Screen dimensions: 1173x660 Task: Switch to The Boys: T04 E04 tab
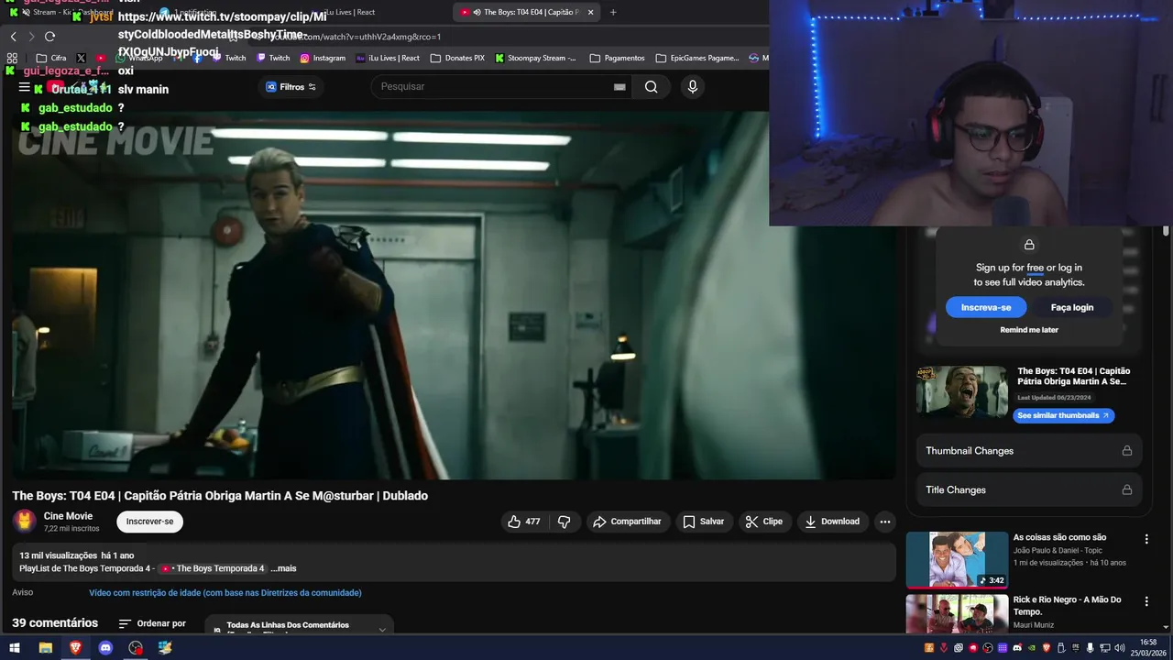[527, 12]
